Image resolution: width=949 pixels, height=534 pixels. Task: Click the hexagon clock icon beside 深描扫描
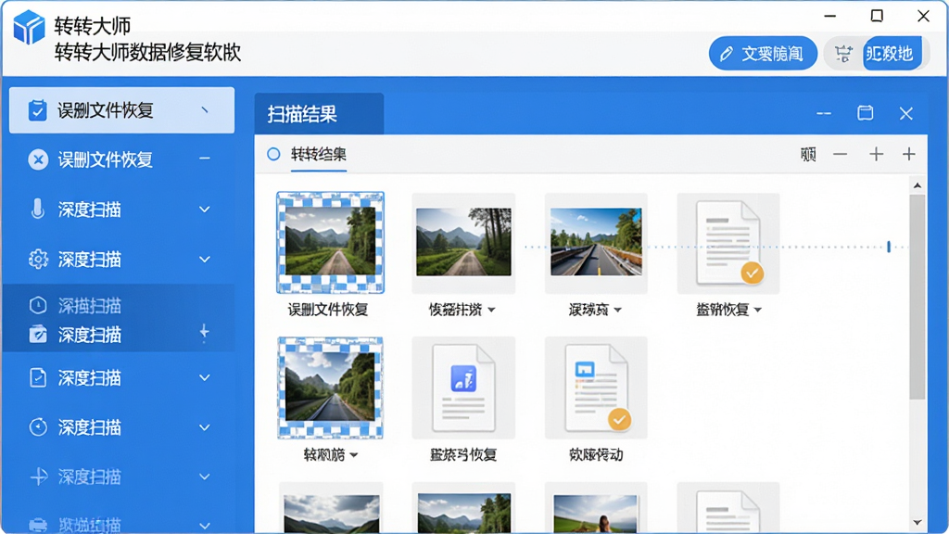(37, 305)
